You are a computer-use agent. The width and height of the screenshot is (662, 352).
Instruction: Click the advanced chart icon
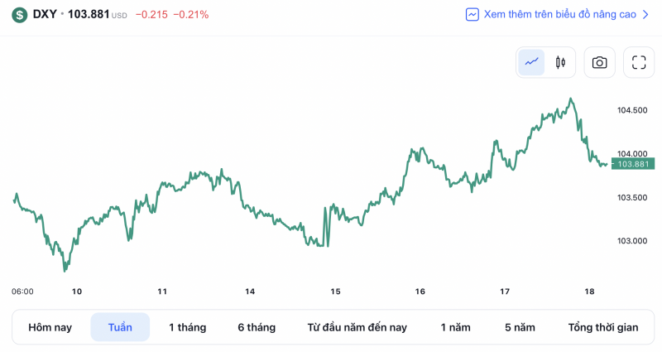(473, 14)
